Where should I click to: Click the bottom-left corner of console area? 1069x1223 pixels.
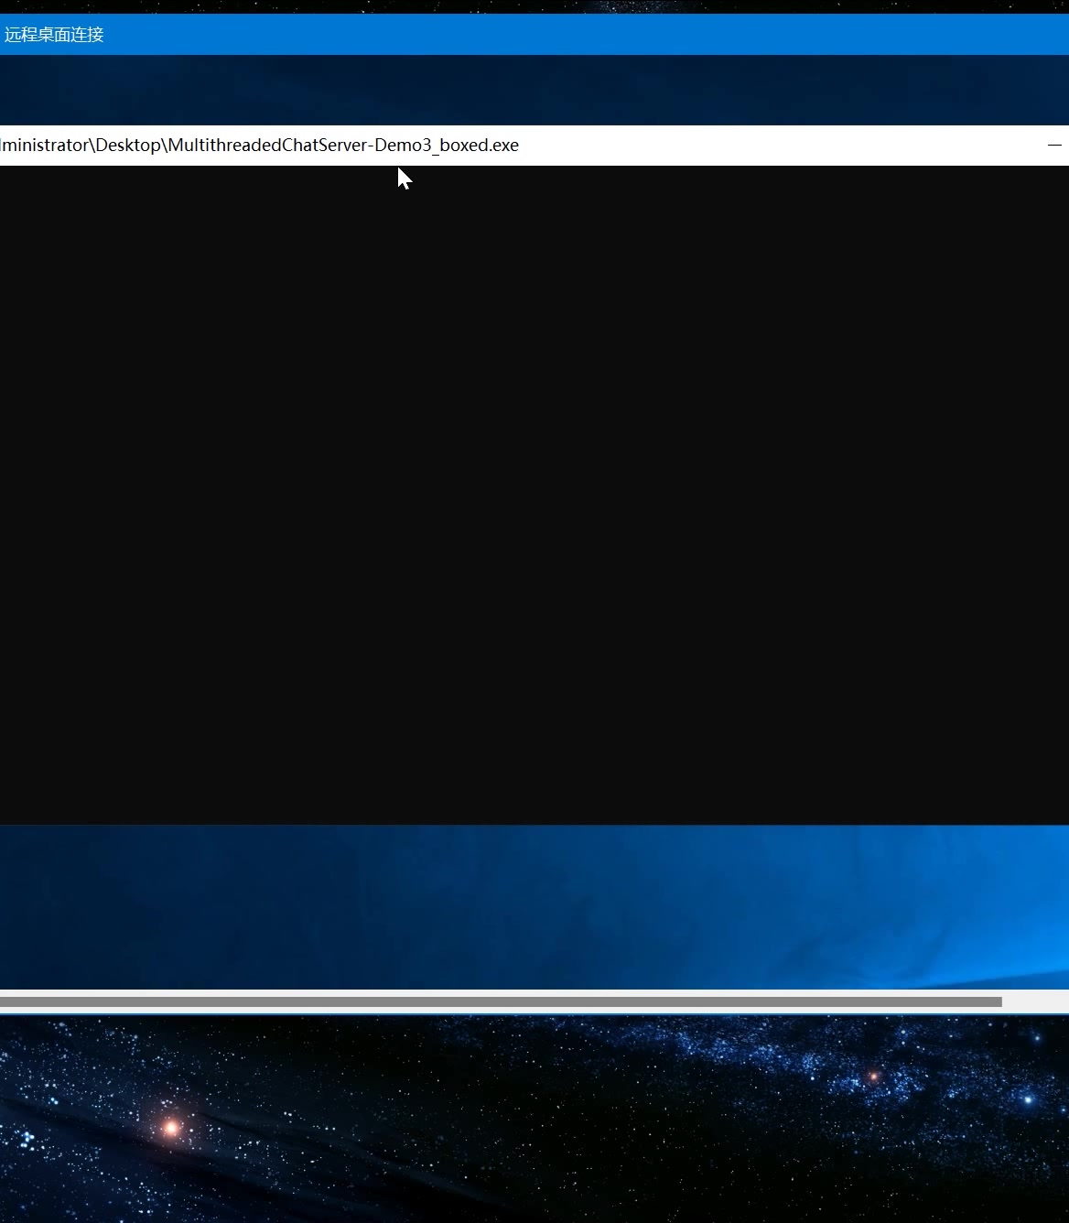pyautogui.click(x=7, y=817)
